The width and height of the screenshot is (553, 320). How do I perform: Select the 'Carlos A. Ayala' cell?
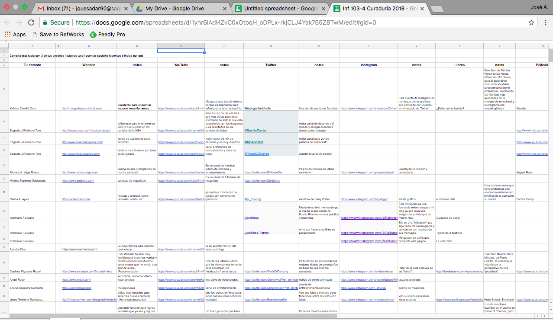pos(32,192)
